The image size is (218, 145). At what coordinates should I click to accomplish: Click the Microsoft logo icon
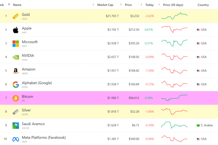pyautogui.click(x=16, y=43)
